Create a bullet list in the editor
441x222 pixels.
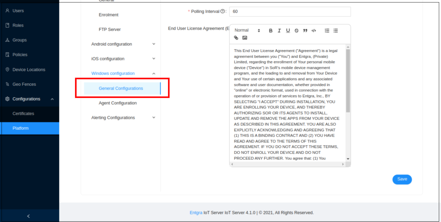pos(335,30)
